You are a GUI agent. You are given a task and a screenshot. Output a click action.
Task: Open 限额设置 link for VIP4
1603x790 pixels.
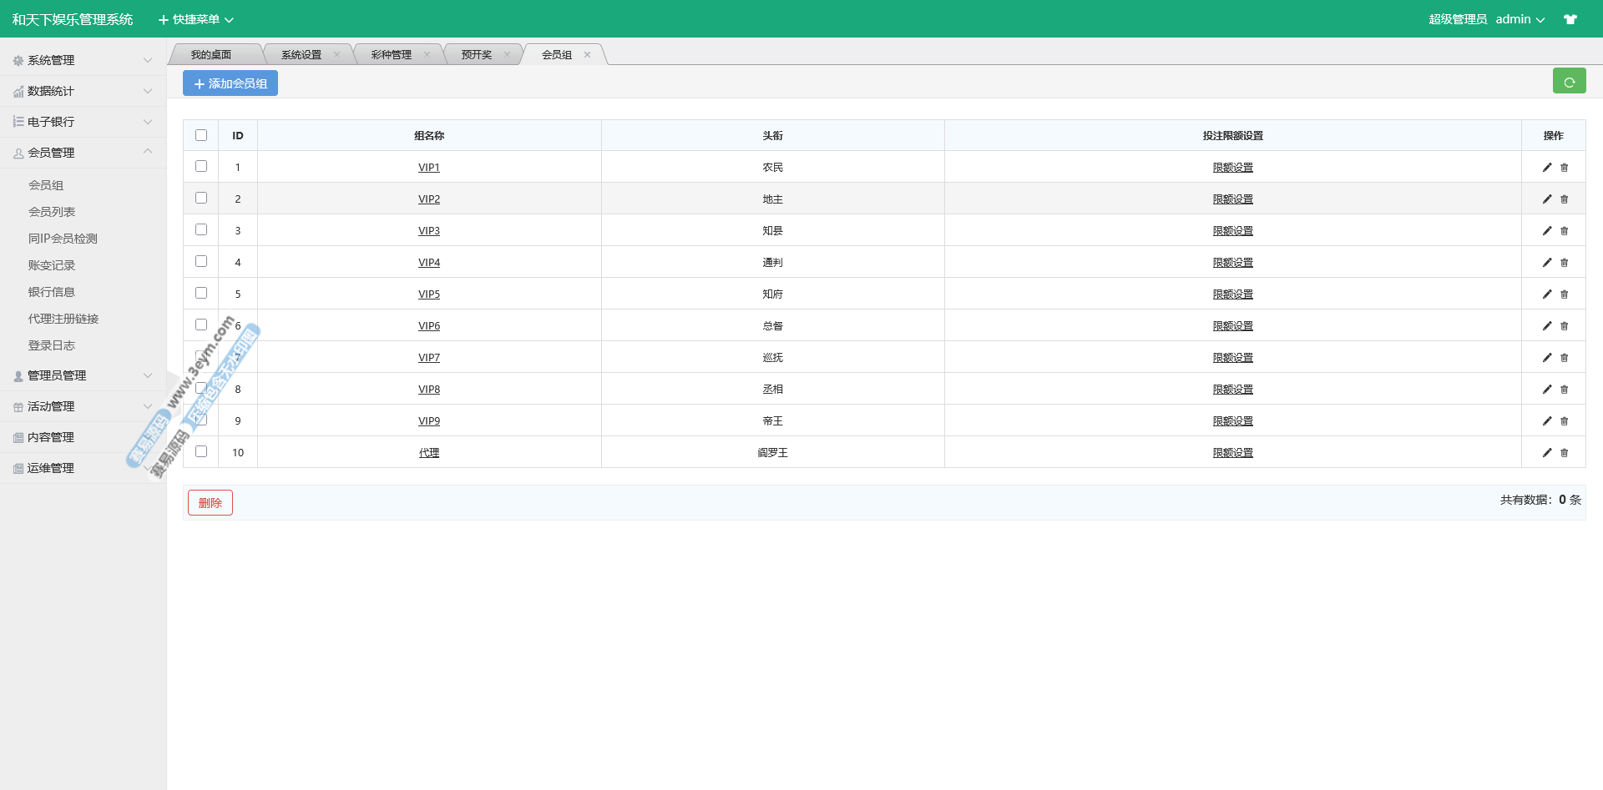tap(1232, 263)
